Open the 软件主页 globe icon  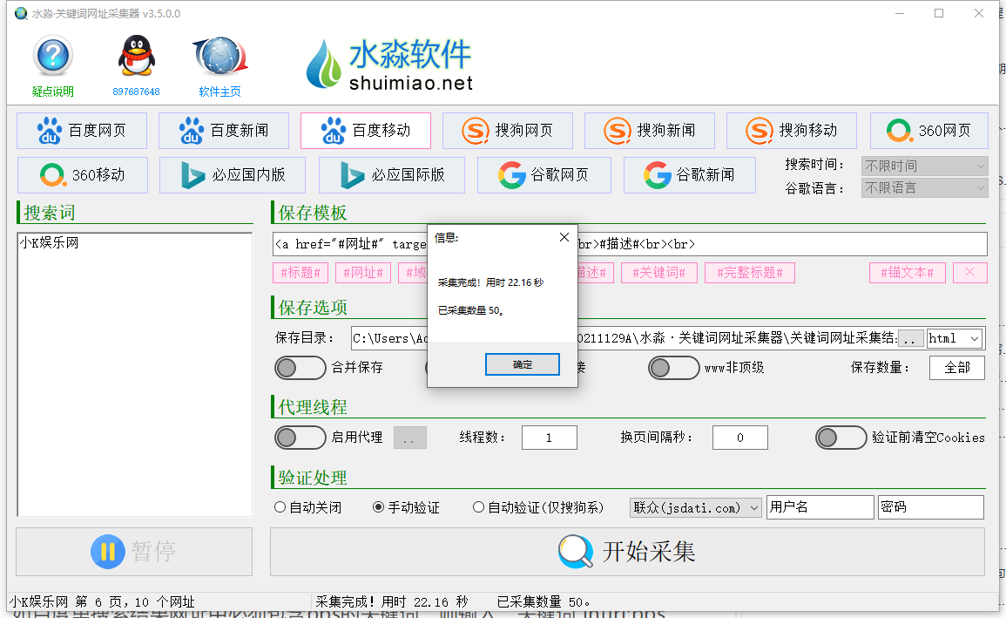pos(219,58)
